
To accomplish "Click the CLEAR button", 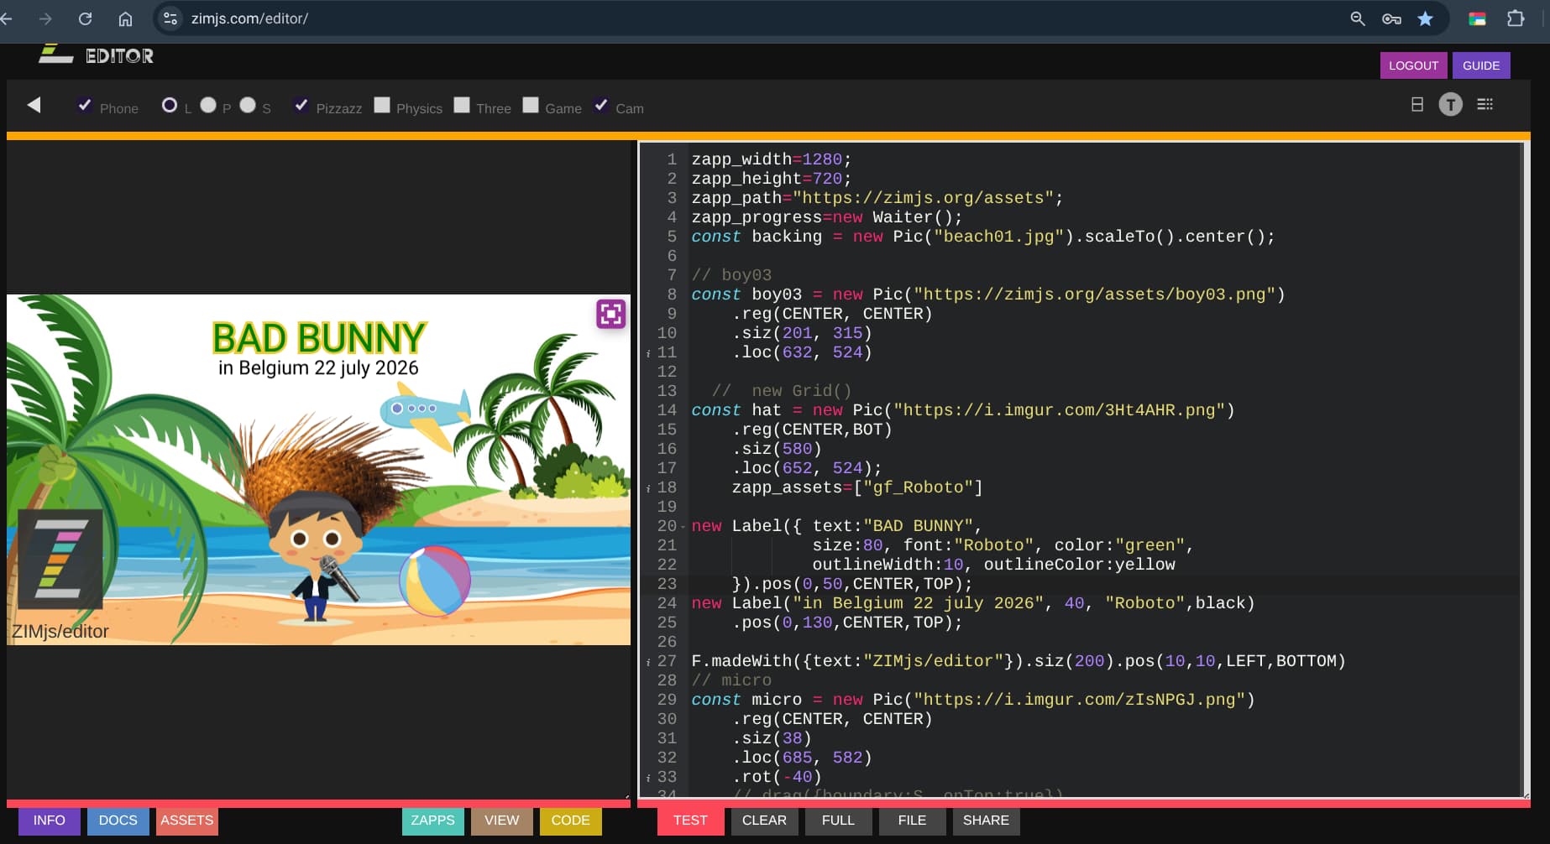I will tap(764, 821).
